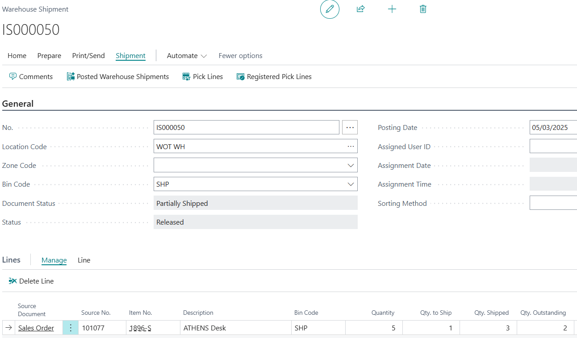Switch to the Prepare tab
Image resolution: width=577 pixels, height=338 pixels.
click(x=49, y=56)
